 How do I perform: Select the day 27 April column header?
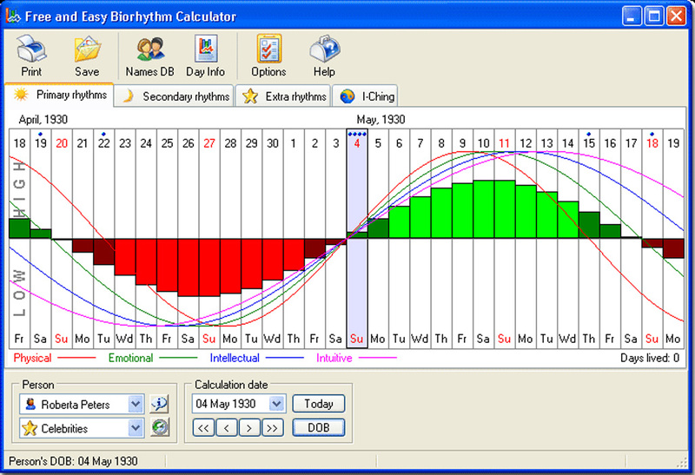(x=209, y=143)
